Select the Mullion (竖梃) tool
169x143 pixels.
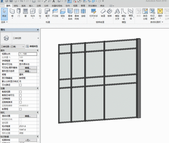pyautogui.click(x=83, y=13)
